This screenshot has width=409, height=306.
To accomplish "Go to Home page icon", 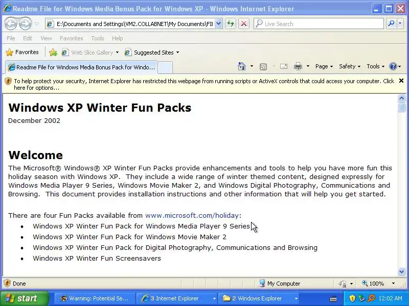I will (242, 66).
